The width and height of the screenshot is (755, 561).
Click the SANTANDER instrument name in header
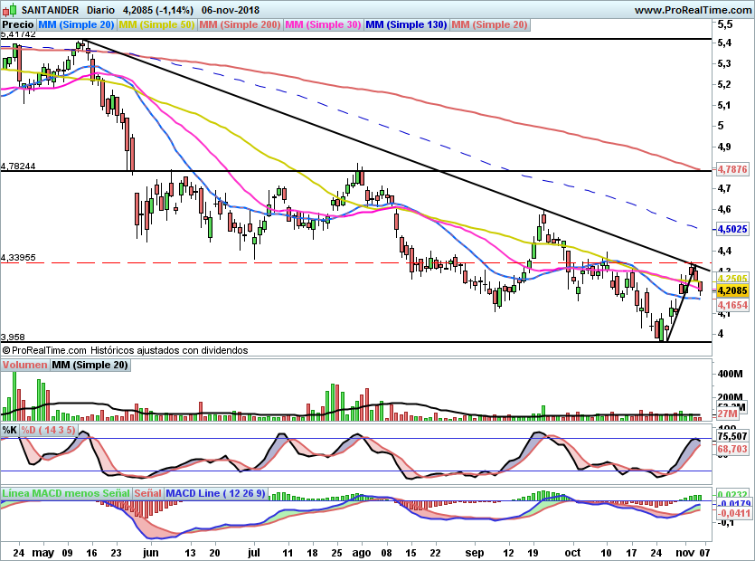click(x=50, y=10)
